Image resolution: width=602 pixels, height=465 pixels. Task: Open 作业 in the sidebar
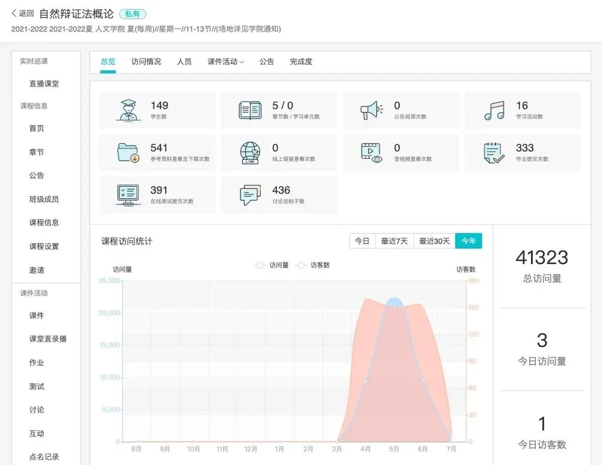tap(37, 363)
